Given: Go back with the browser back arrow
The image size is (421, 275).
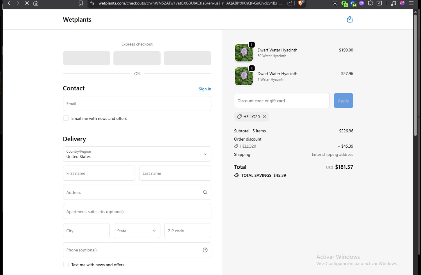Looking at the screenshot, I should click(9, 3).
